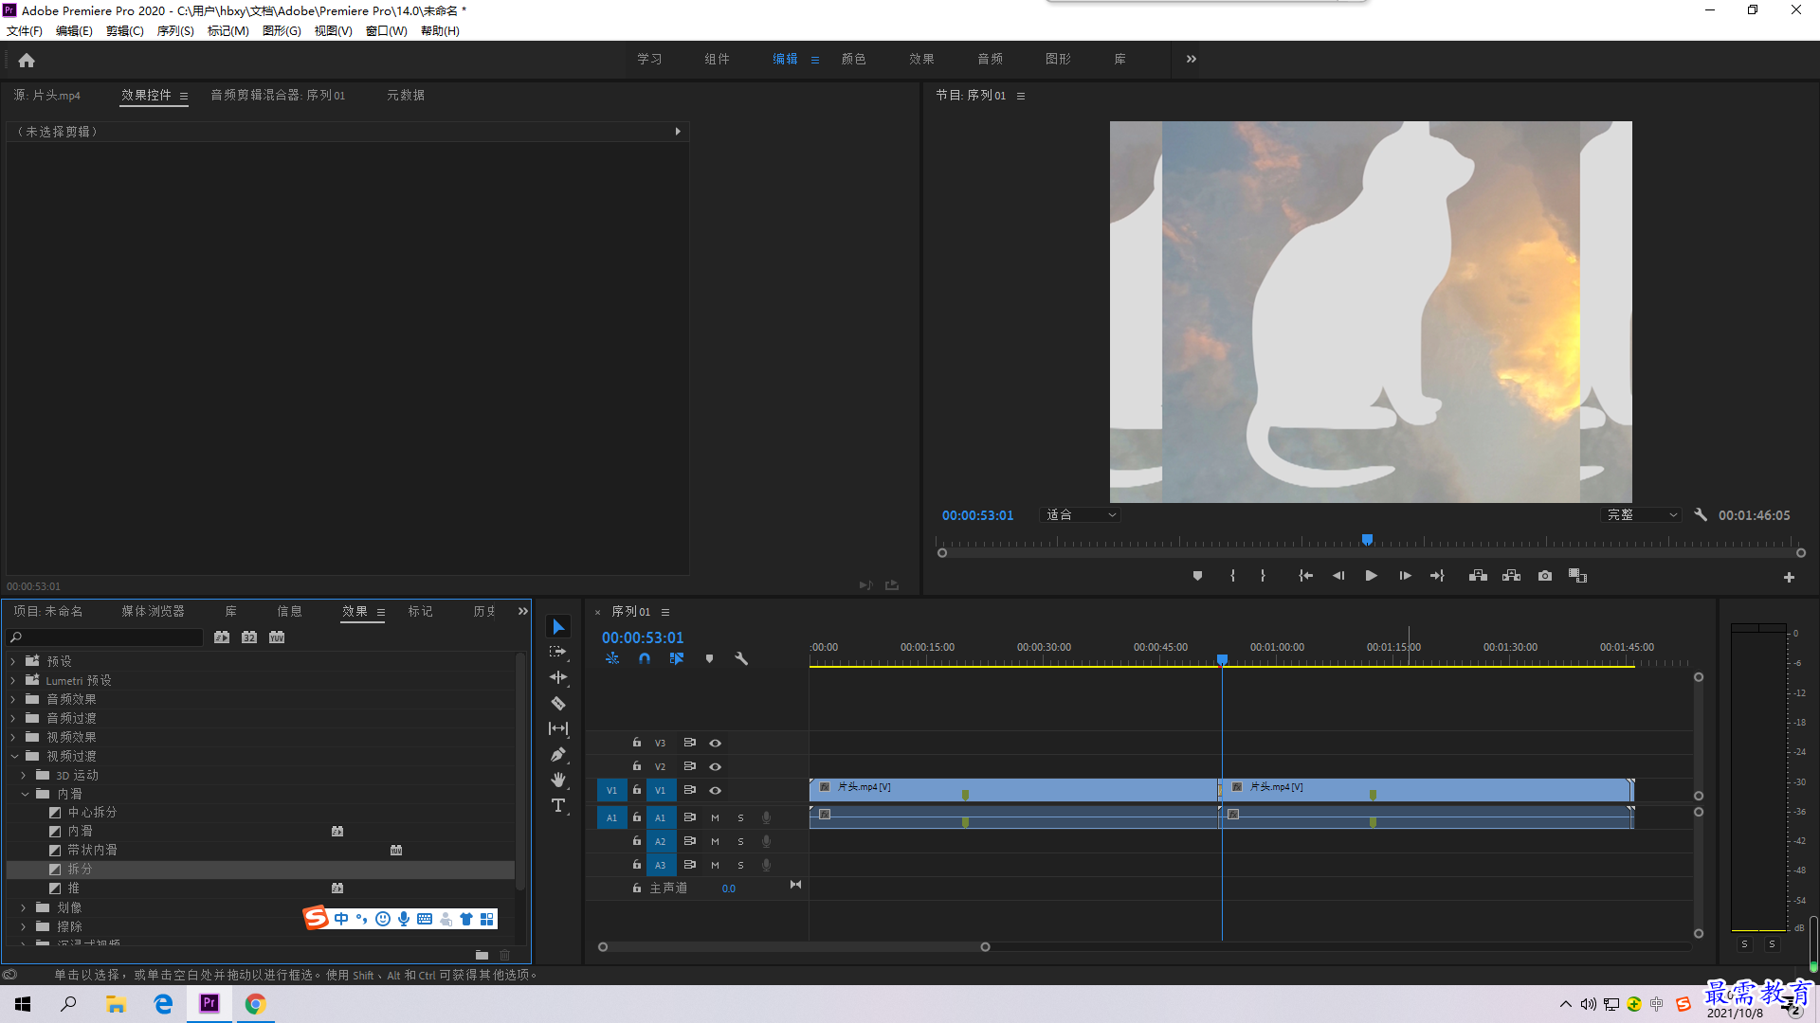
Task: Select the Slip tool
Action: coord(558,728)
